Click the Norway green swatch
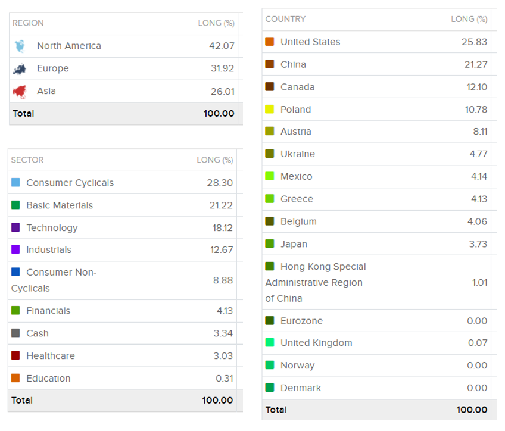Viewport: 505px width, 431px height. point(270,365)
